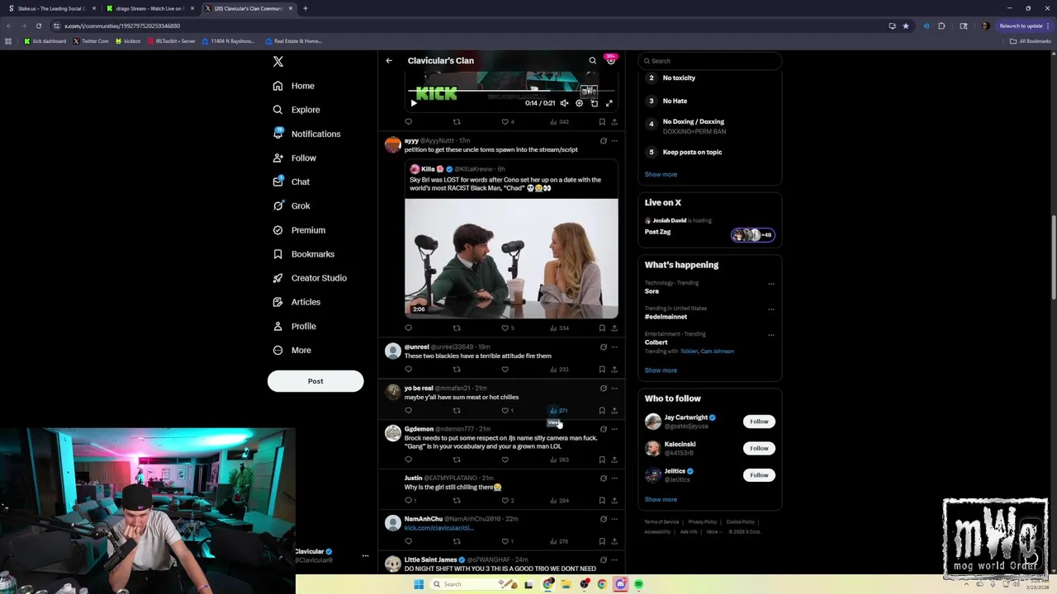Viewport: 1057px width, 594px height.
Task: Repost @unreel's post
Action: click(457, 369)
